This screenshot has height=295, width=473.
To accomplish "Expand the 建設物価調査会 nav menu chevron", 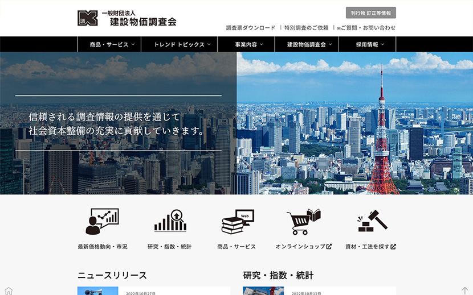I will click(x=331, y=44).
